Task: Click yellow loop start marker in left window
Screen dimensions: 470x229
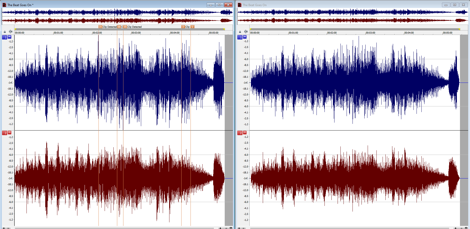Action: coord(15,29)
